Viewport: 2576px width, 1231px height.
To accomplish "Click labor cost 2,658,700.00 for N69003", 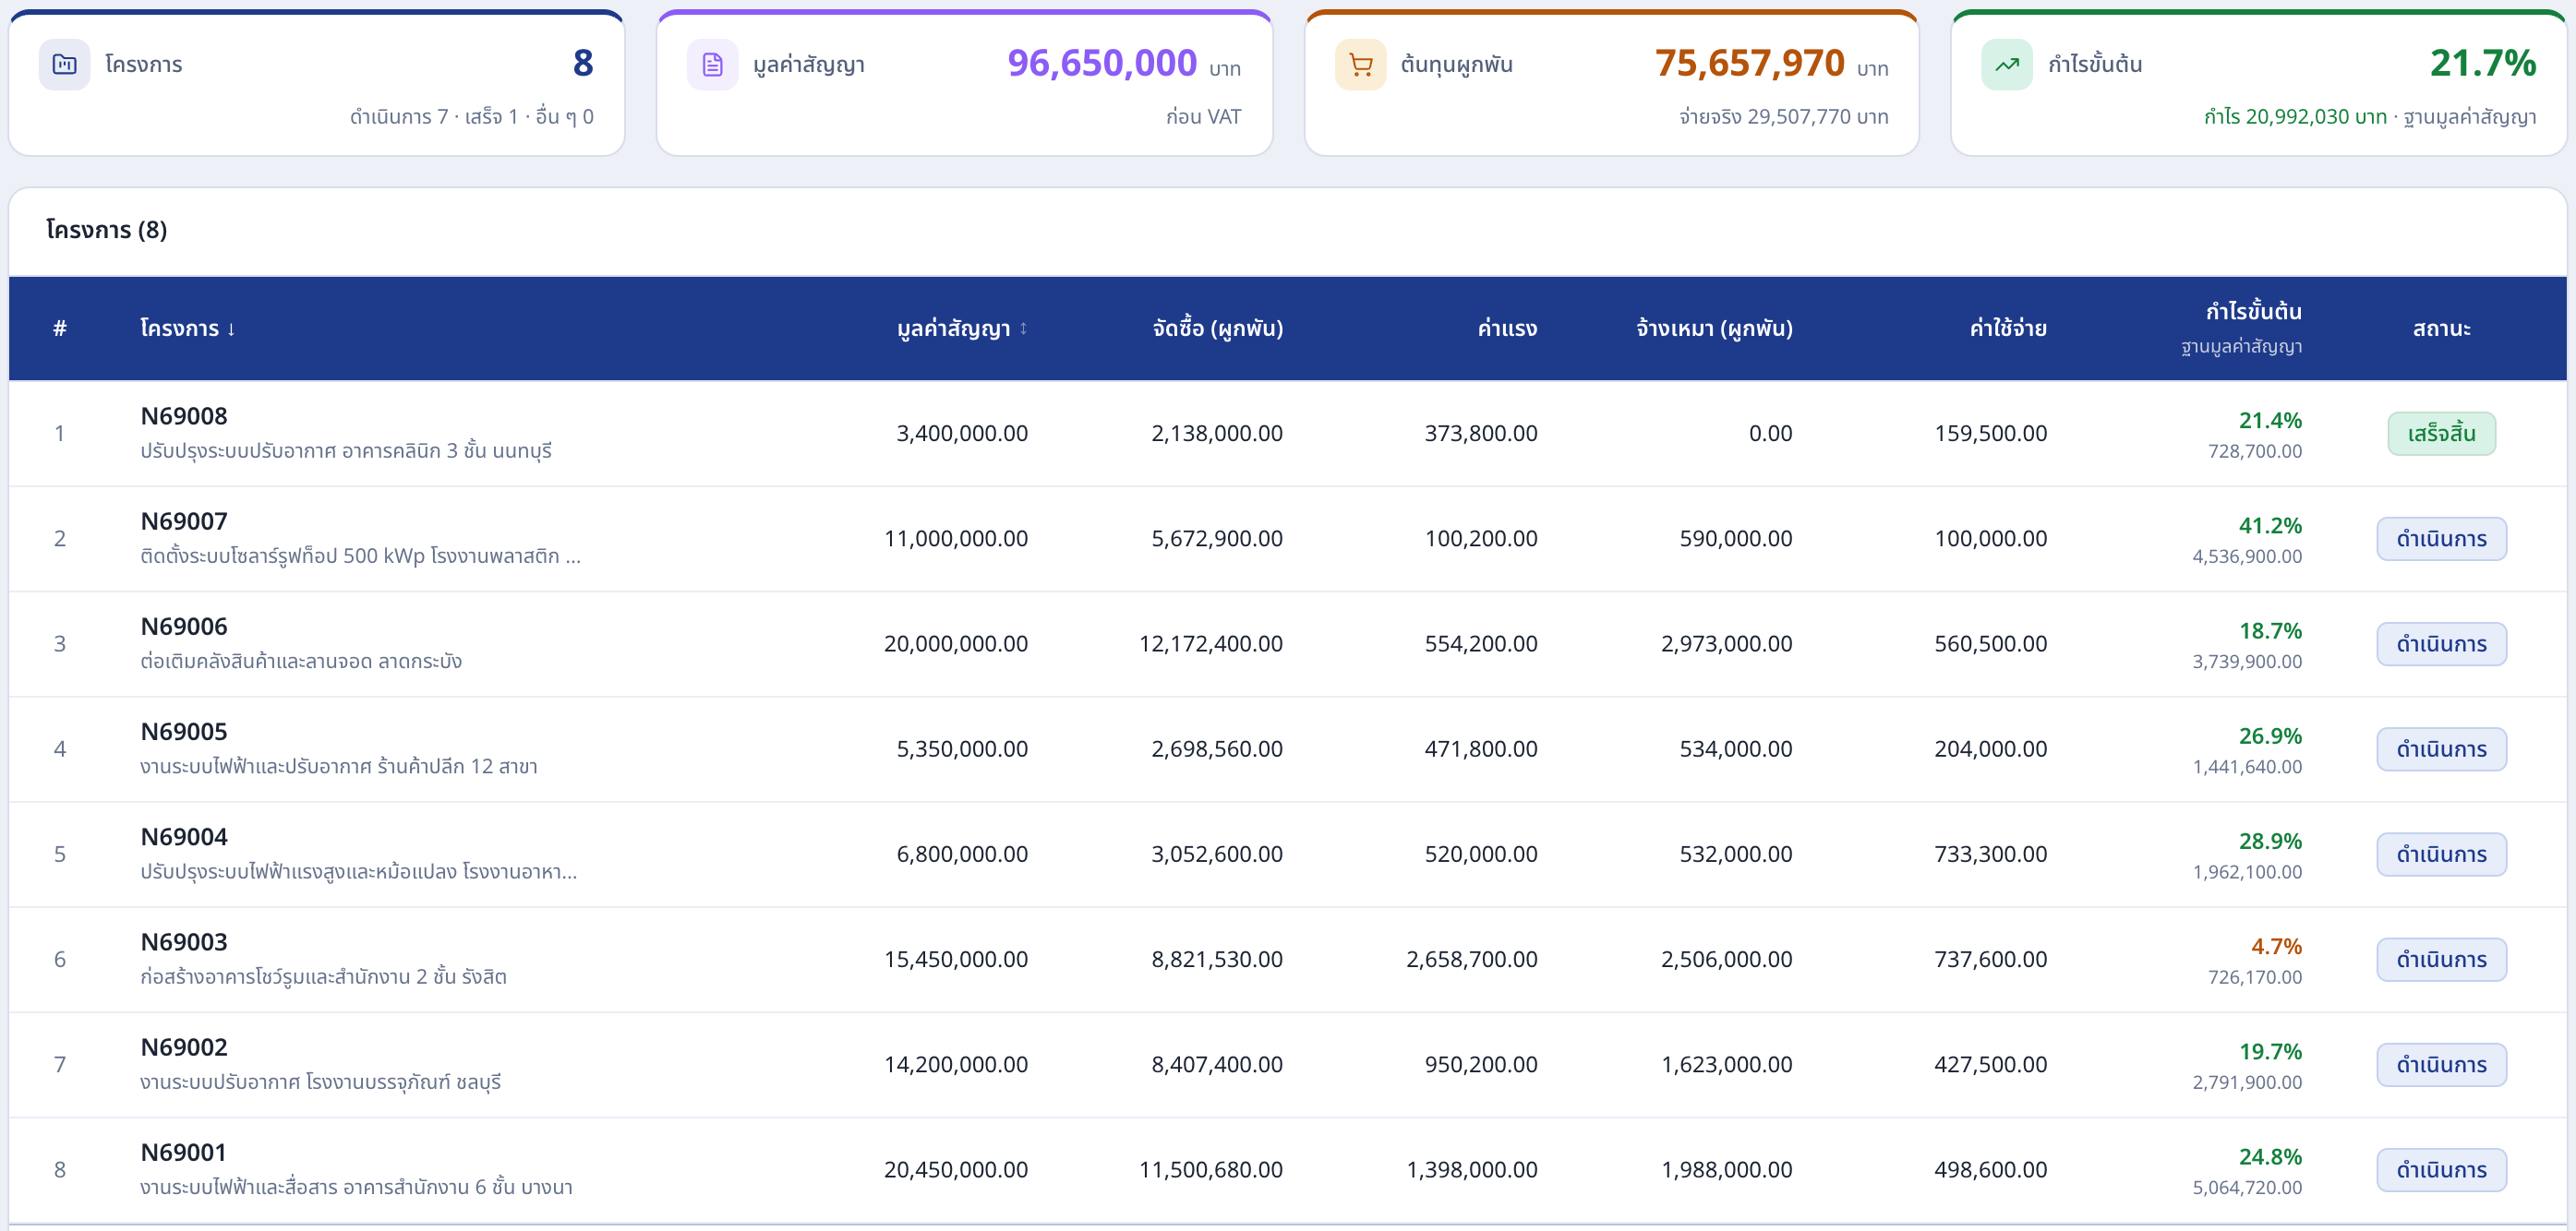I will (1471, 959).
